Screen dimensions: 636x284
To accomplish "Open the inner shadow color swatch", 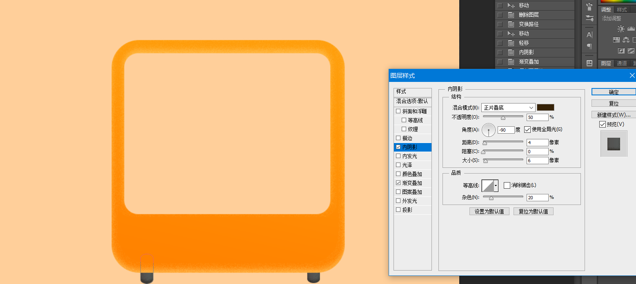I will pos(545,108).
